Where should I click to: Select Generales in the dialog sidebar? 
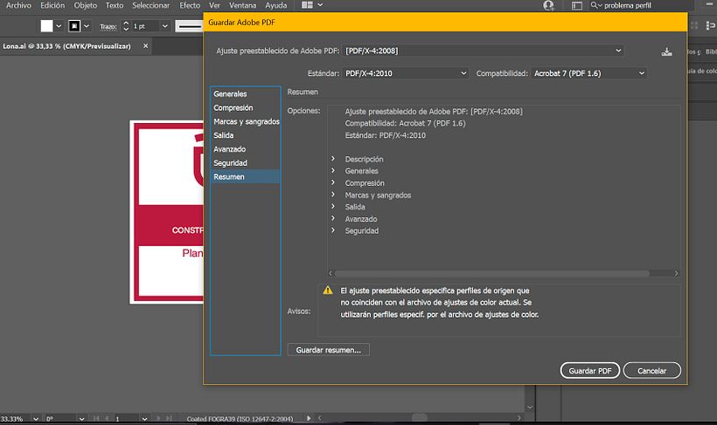click(245, 93)
